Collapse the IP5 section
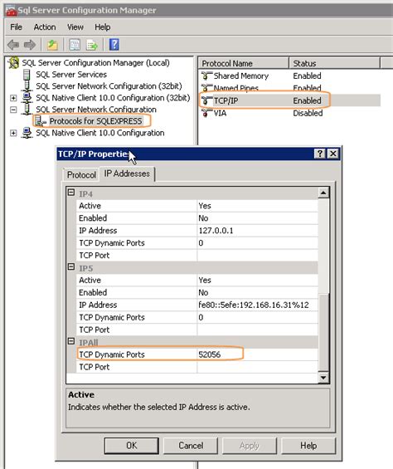Screen dimensions: 393x469 71,266
